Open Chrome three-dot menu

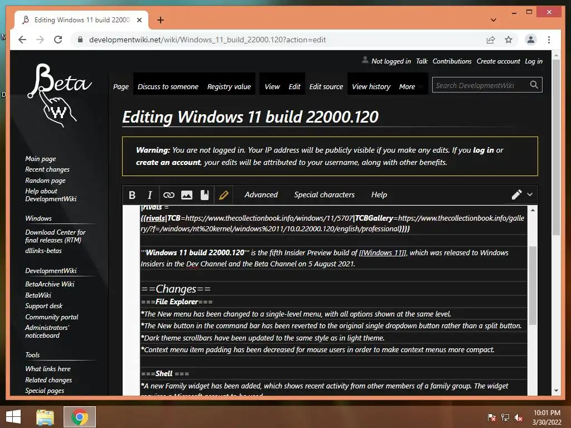point(549,40)
